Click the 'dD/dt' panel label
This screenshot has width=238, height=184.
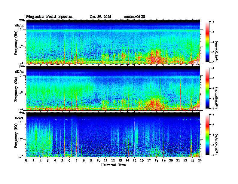(x=19, y=72)
